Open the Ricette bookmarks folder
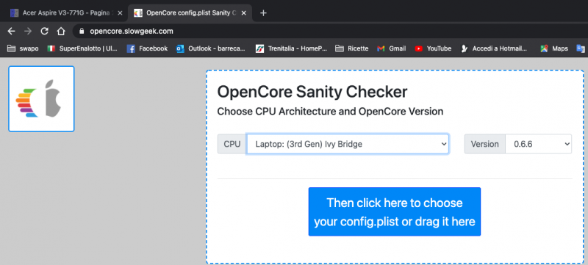The image size is (588, 265). coord(352,48)
